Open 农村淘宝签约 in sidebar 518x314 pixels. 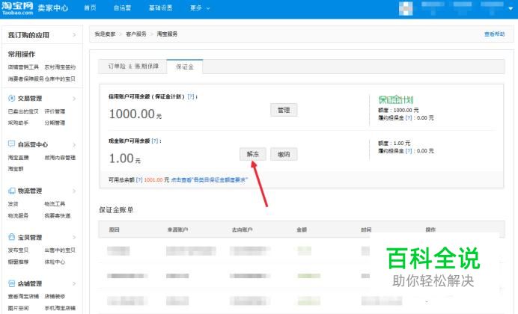(x=60, y=67)
